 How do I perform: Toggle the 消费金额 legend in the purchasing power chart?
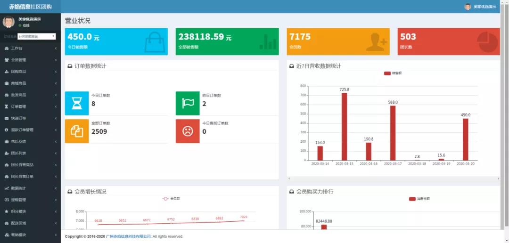419,199
